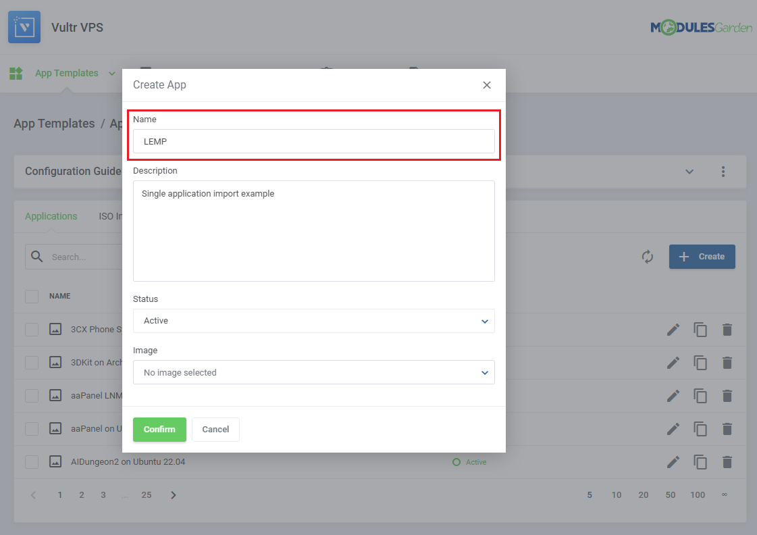
Task: Delete the aaPanel on U row
Action: pos(727,429)
